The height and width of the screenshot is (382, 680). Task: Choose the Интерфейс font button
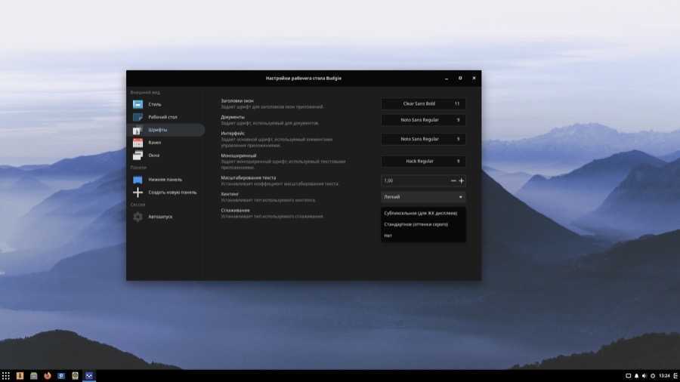423,139
